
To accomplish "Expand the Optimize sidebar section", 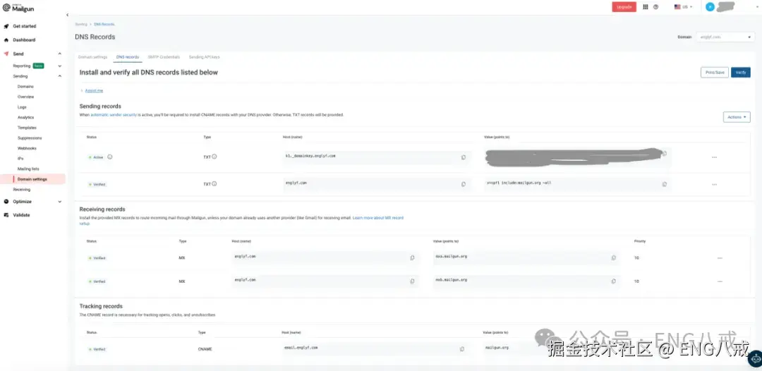I will (60, 202).
